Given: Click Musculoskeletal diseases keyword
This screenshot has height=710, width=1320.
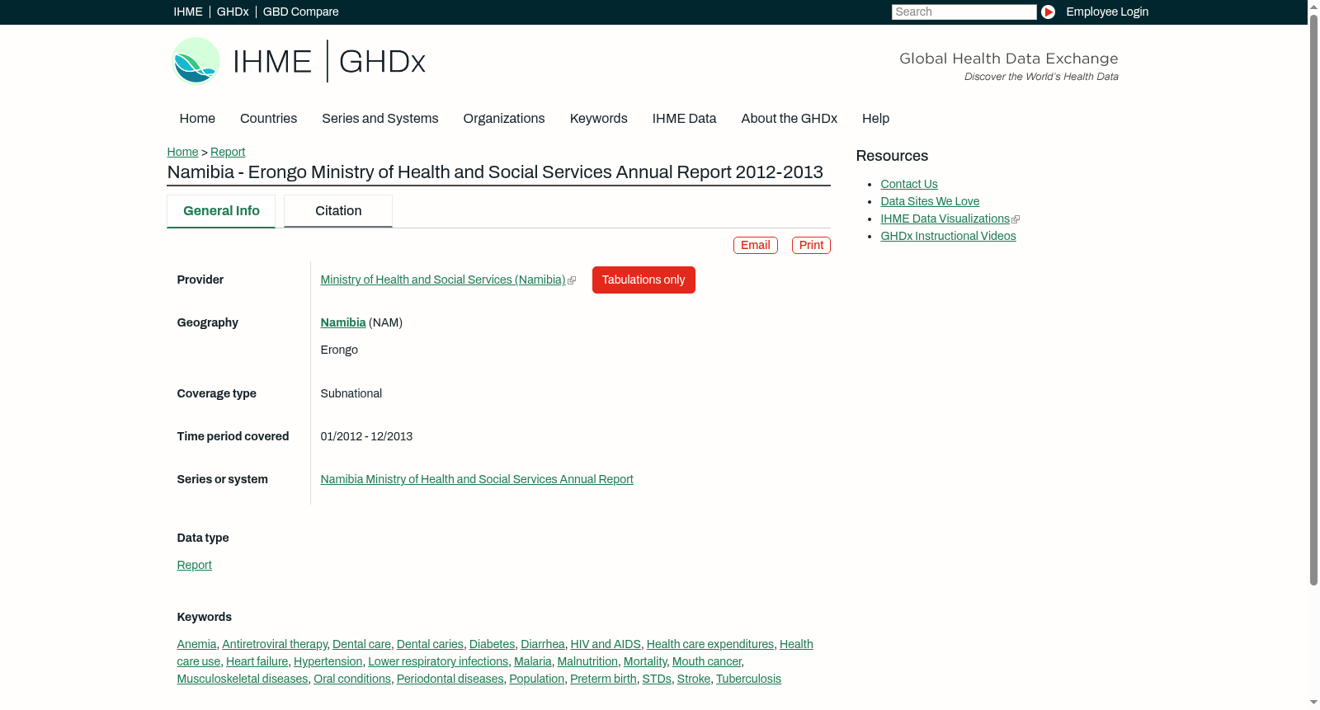Looking at the screenshot, I should pyautogui.click(x=243, y=679).
